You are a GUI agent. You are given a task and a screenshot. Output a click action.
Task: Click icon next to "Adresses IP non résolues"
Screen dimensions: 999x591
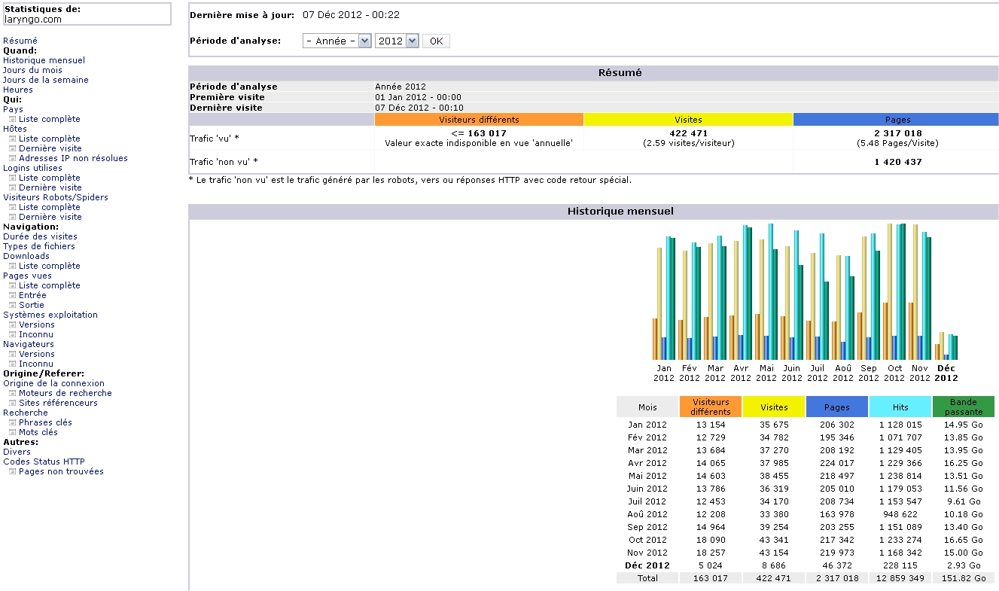click(x=12, y=159)
